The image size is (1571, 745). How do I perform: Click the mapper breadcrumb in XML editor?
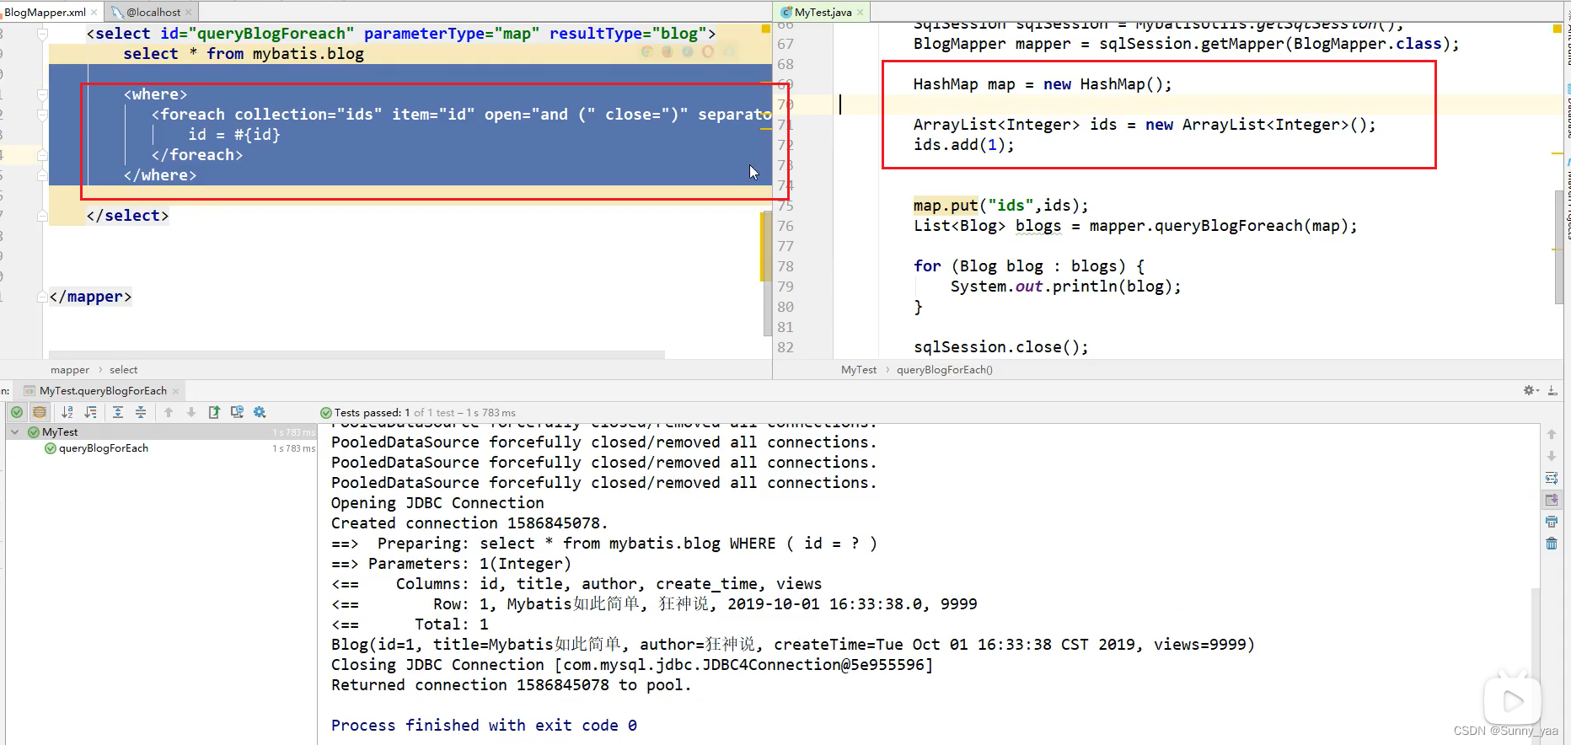(70, 370)
